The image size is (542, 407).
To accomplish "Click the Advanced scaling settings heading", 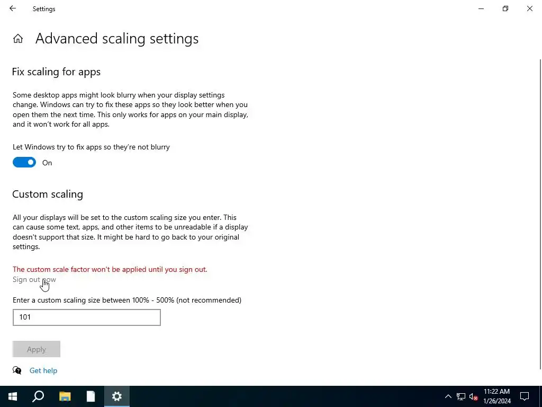I will tap(117, 39).
